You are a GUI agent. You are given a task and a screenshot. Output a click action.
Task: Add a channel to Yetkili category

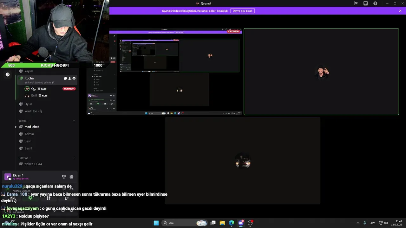click(74, 121)
